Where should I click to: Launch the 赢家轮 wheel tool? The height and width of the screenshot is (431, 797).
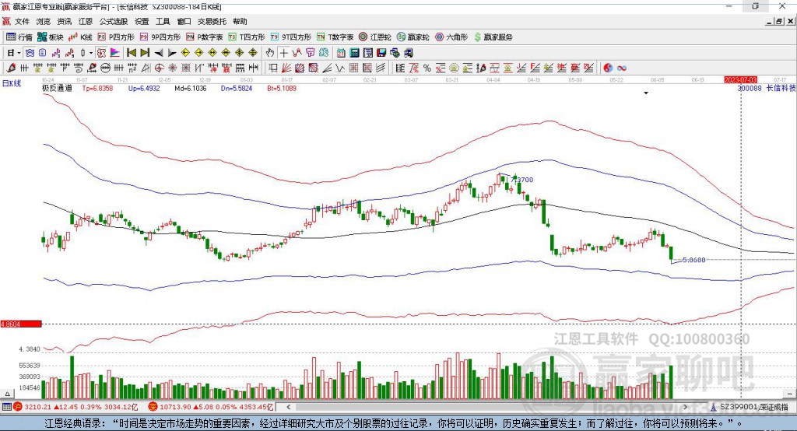point(413,37)
